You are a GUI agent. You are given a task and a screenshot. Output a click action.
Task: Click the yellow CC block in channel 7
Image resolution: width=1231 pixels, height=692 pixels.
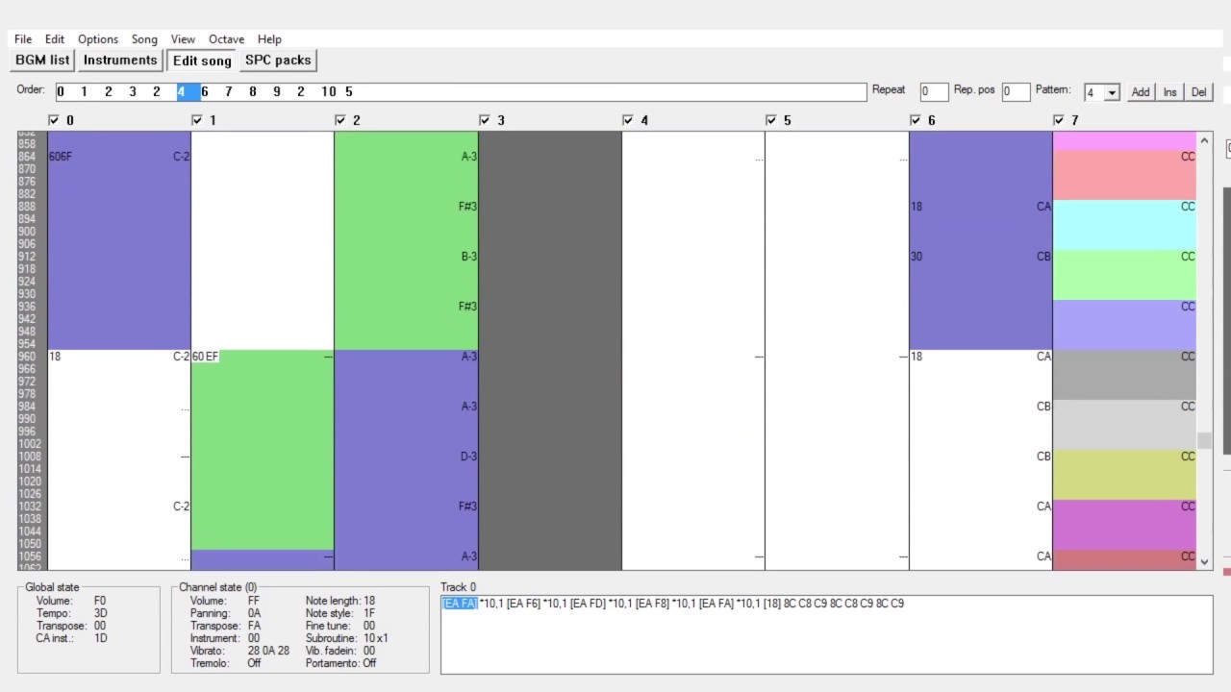point(1124,475)
